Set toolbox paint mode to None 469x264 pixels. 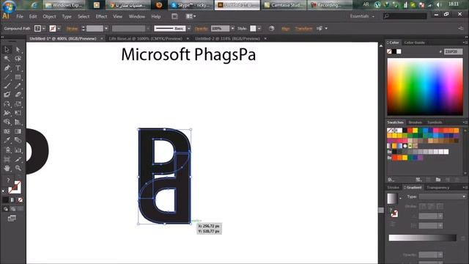point(20,200)
